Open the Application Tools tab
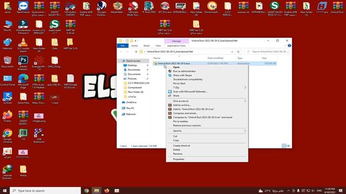Image resolution: width=346 pixels, height=194 pixels. [x=176, y=45]
